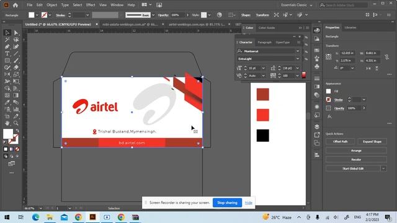The width and height of the screenshot is (397, 223).
Task: Select the Zoom tool
Action: [x=16, y=123]
